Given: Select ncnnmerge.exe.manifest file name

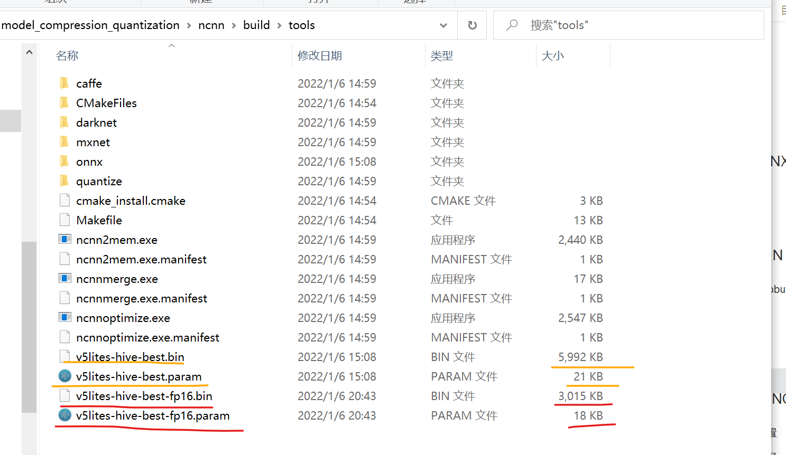Looking at the screenshot, I should pos(142,298).
